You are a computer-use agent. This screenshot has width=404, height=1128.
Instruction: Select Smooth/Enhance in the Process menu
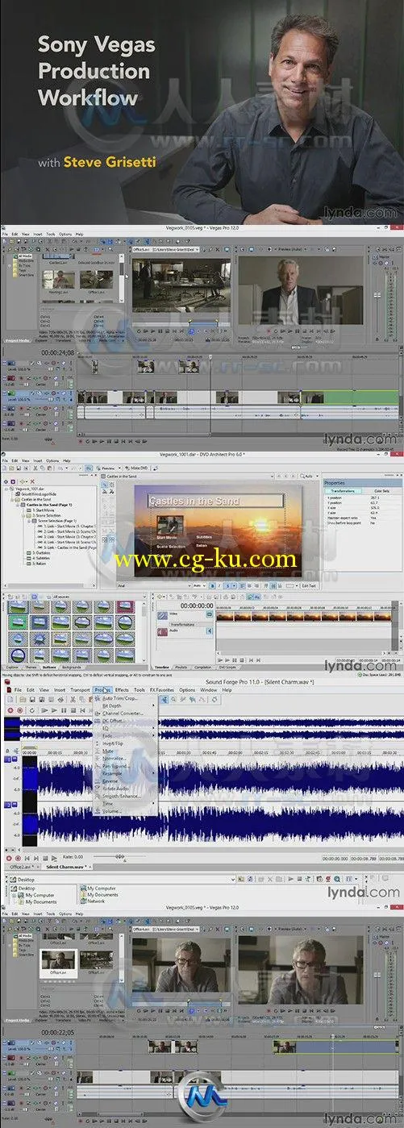coord(121,796)
